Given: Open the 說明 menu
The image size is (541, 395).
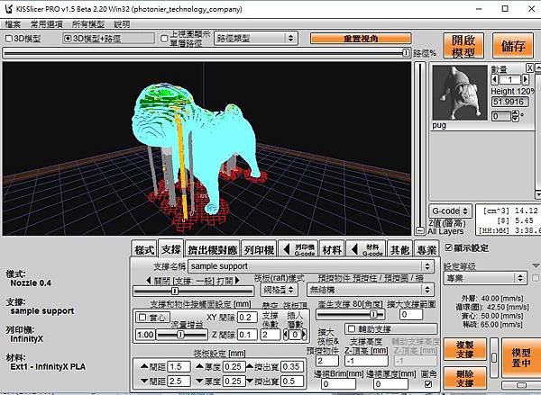Looking at the screenshot, I should point(122,24).
